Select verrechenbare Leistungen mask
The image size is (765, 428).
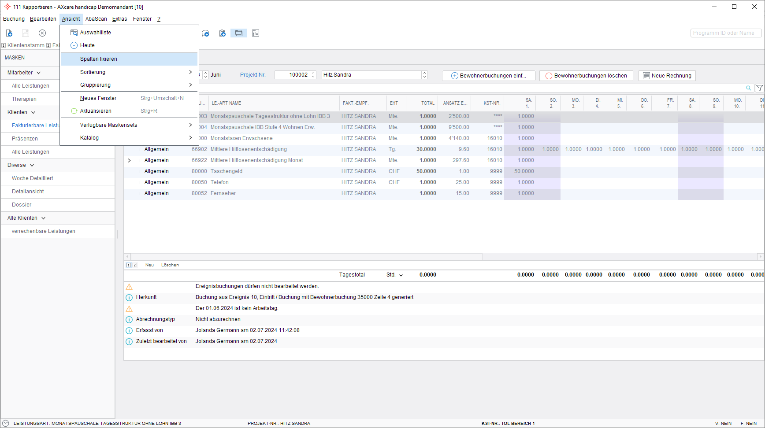tap(44, 231)
